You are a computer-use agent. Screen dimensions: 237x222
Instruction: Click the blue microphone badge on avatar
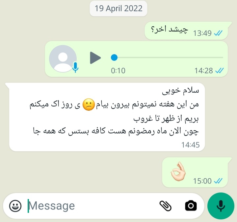point(75,67)
